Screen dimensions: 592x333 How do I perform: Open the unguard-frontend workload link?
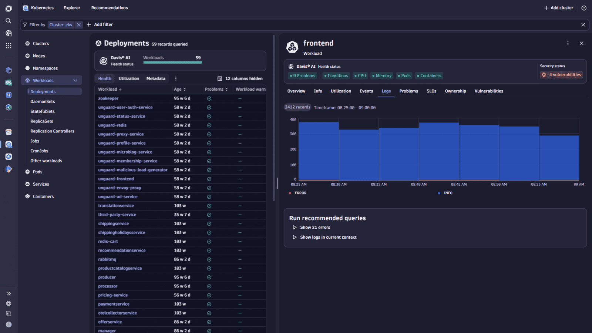pyautogui.click(x=116, y=179)
